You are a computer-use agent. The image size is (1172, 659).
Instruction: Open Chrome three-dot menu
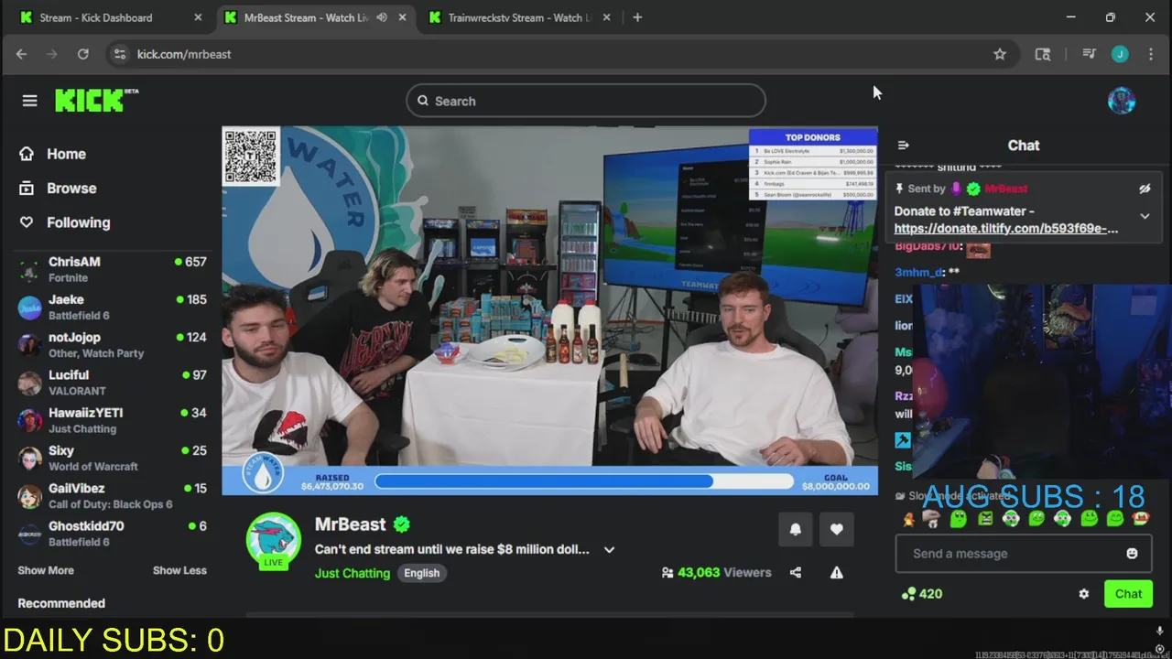click(1151, 54)
